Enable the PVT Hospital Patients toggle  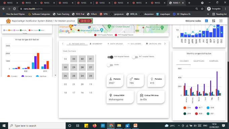coord(135,57)
